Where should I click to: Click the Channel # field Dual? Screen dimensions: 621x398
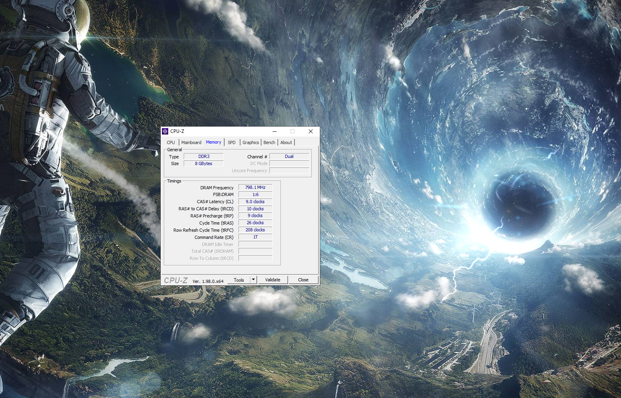pyautogui.click(x=289, y=156)
